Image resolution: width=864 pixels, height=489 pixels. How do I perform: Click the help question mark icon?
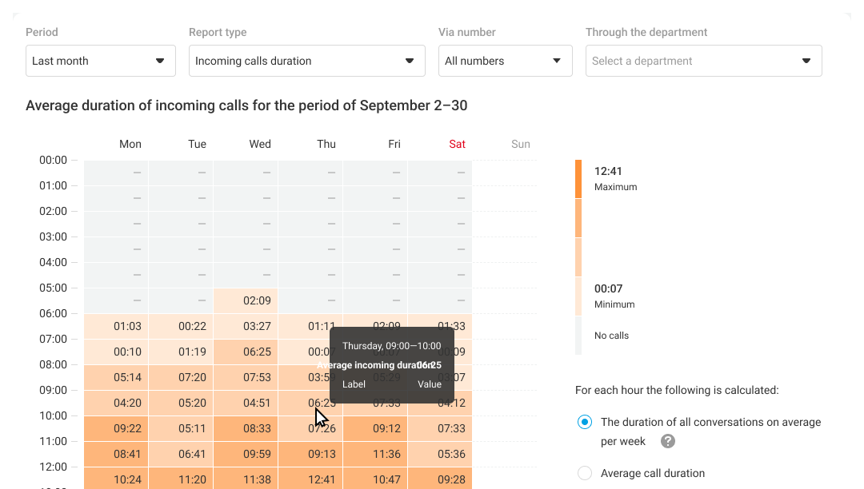pyautogui.click(x=668, y=441)
